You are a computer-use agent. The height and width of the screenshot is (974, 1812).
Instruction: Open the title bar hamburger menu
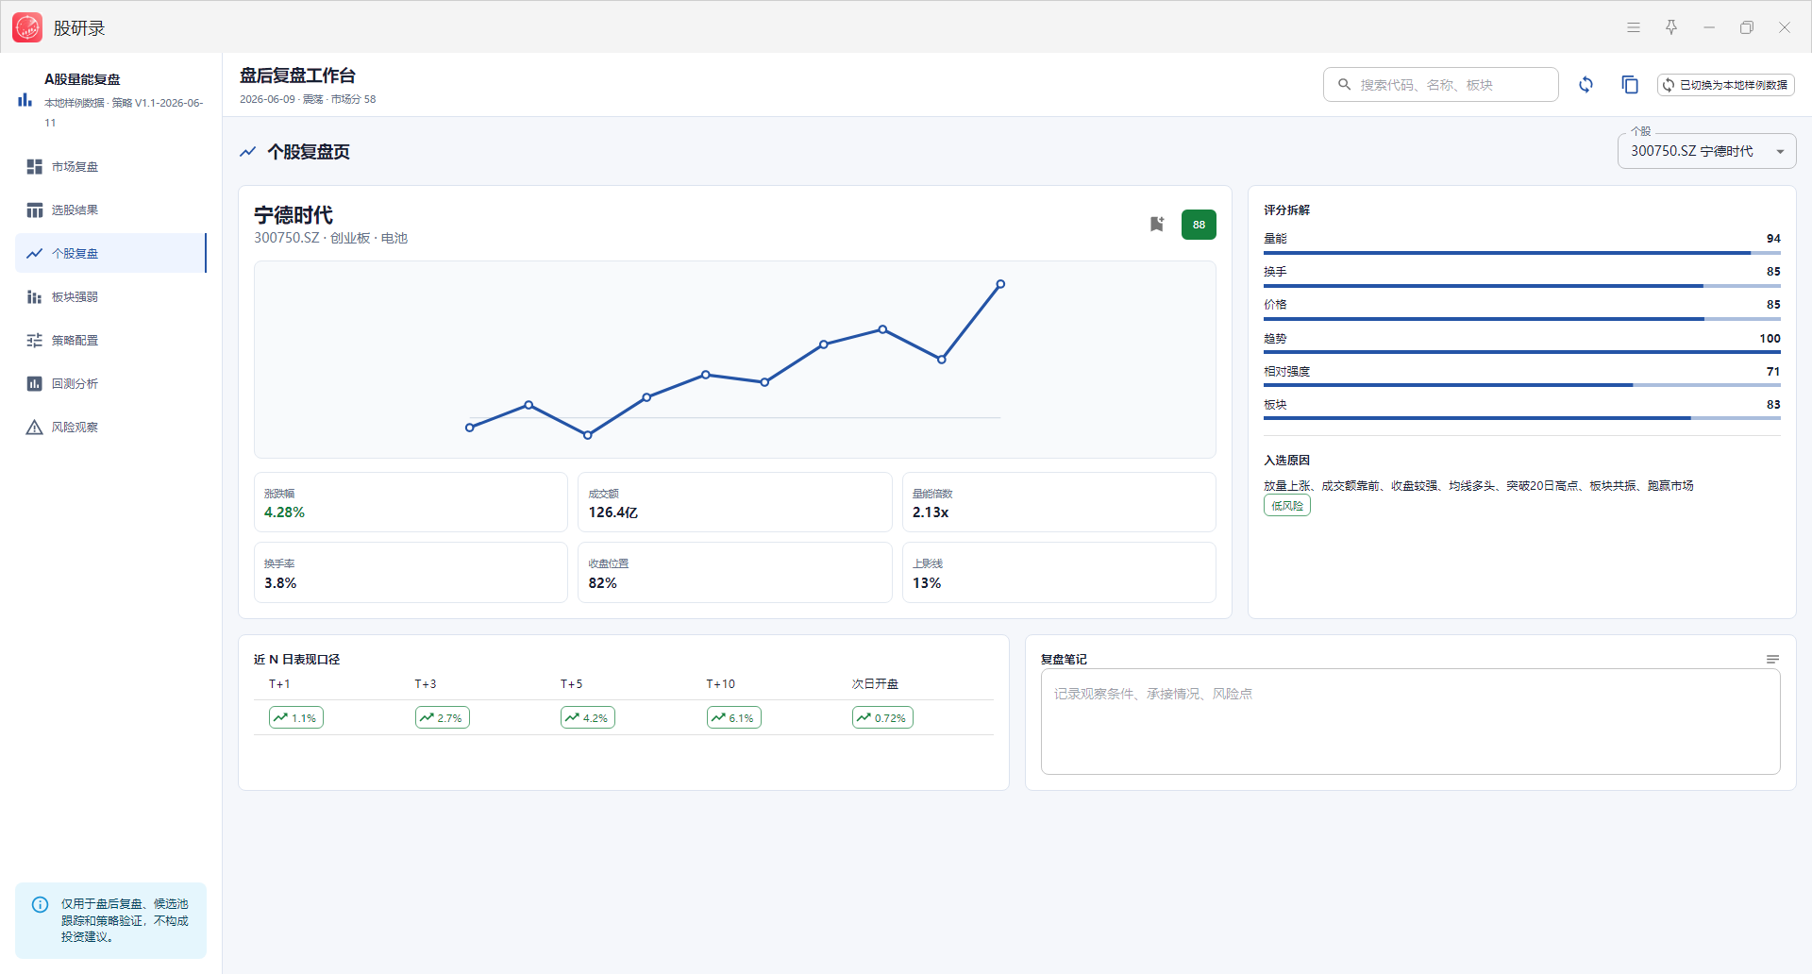[x=1634, y=27]
